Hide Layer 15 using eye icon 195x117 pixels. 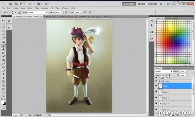coord(156,98)
